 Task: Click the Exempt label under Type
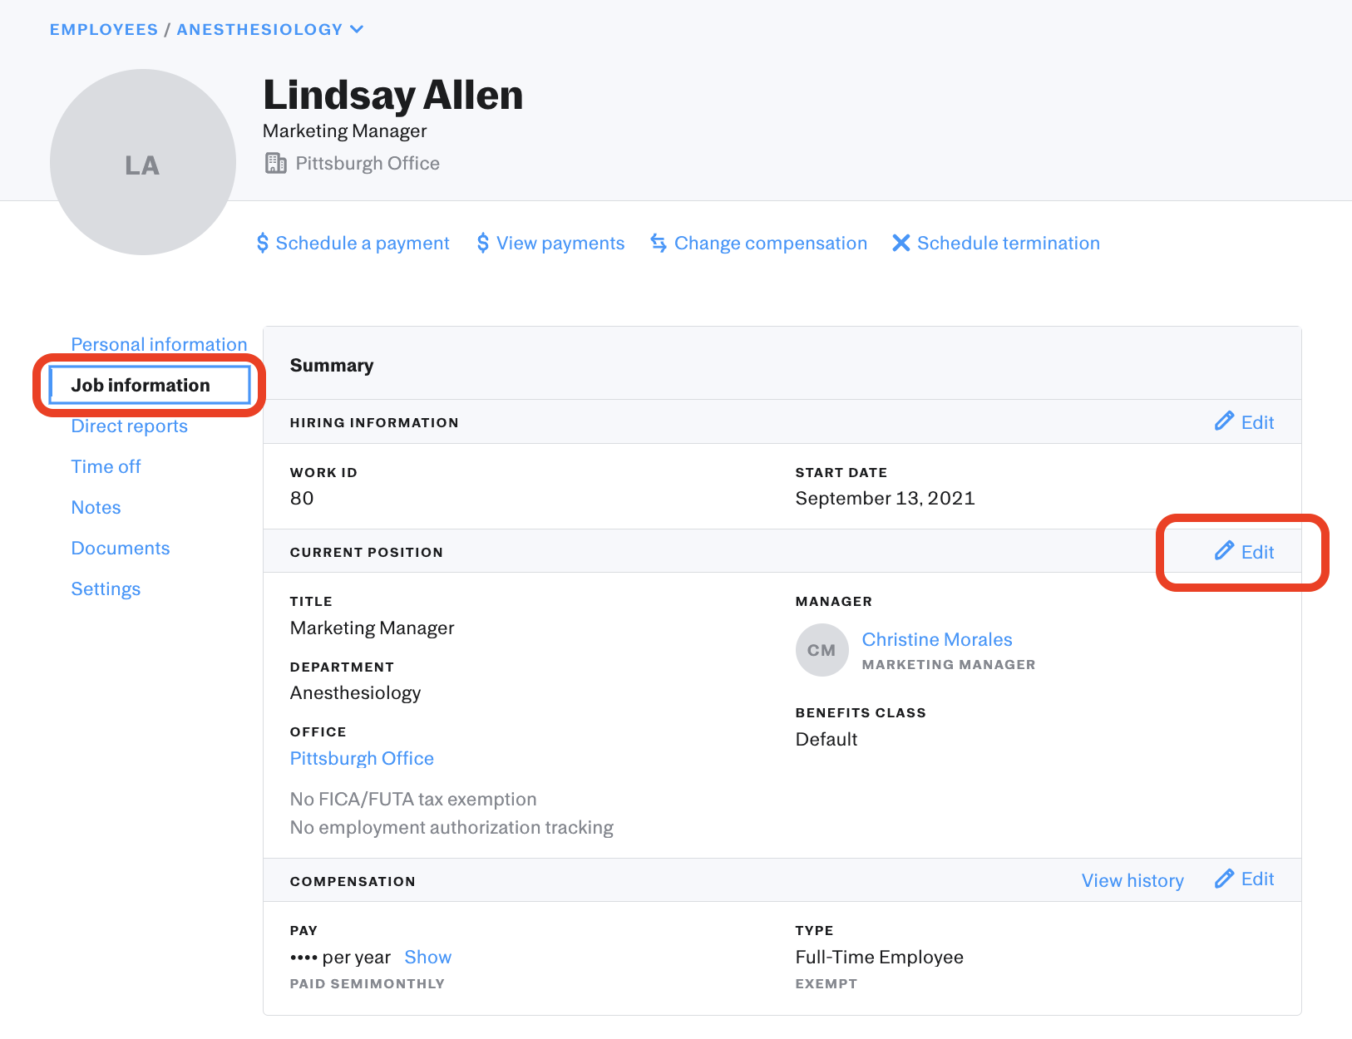[x=826, y=983]
